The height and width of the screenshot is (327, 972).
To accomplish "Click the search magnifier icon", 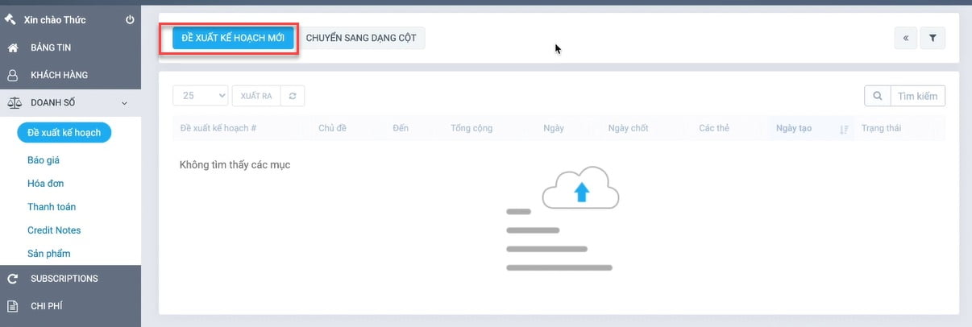I will [877, 96].
